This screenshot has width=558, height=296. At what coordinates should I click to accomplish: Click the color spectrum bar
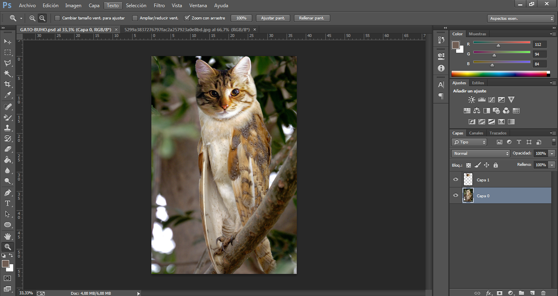[x=499, y=74]
